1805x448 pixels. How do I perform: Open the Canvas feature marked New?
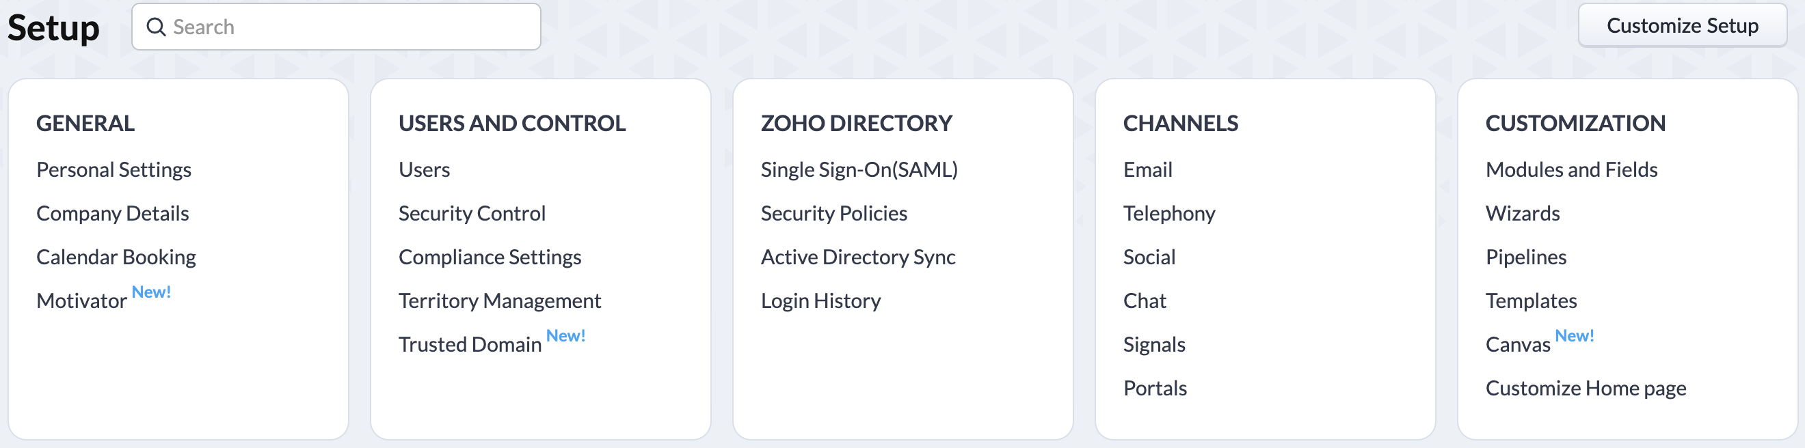pos(1518,344)
